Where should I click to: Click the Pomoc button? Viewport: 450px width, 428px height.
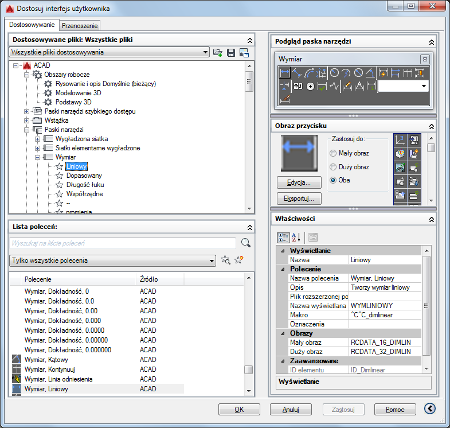click(x=395, y=409)
